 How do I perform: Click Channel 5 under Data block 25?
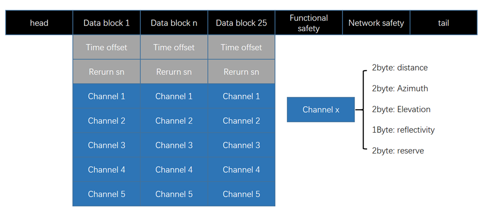(x=241, y=194)
